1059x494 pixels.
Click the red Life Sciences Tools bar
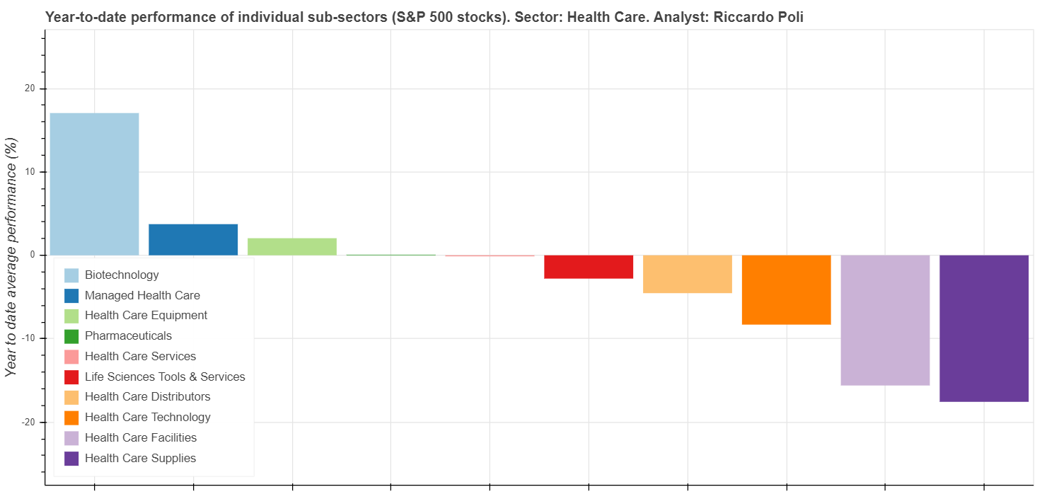coord(589,267)
